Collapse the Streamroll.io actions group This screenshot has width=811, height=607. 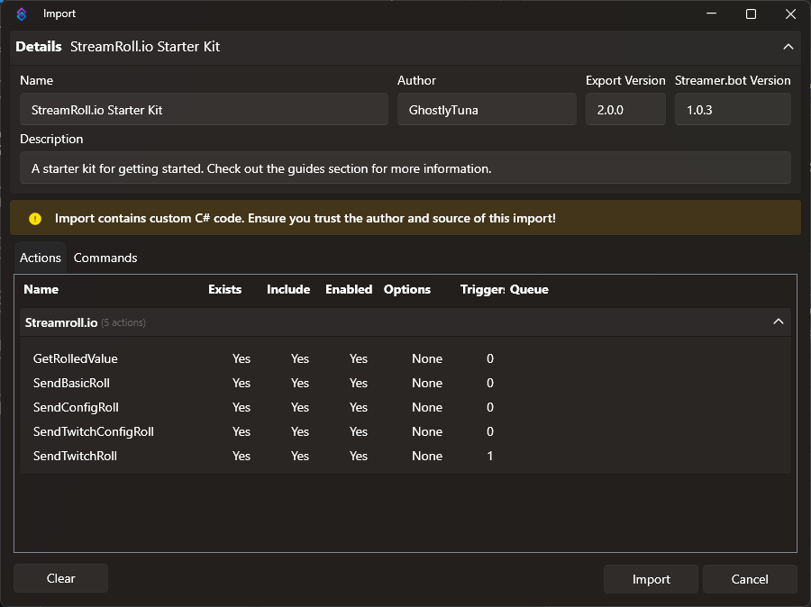pos(779,321)
